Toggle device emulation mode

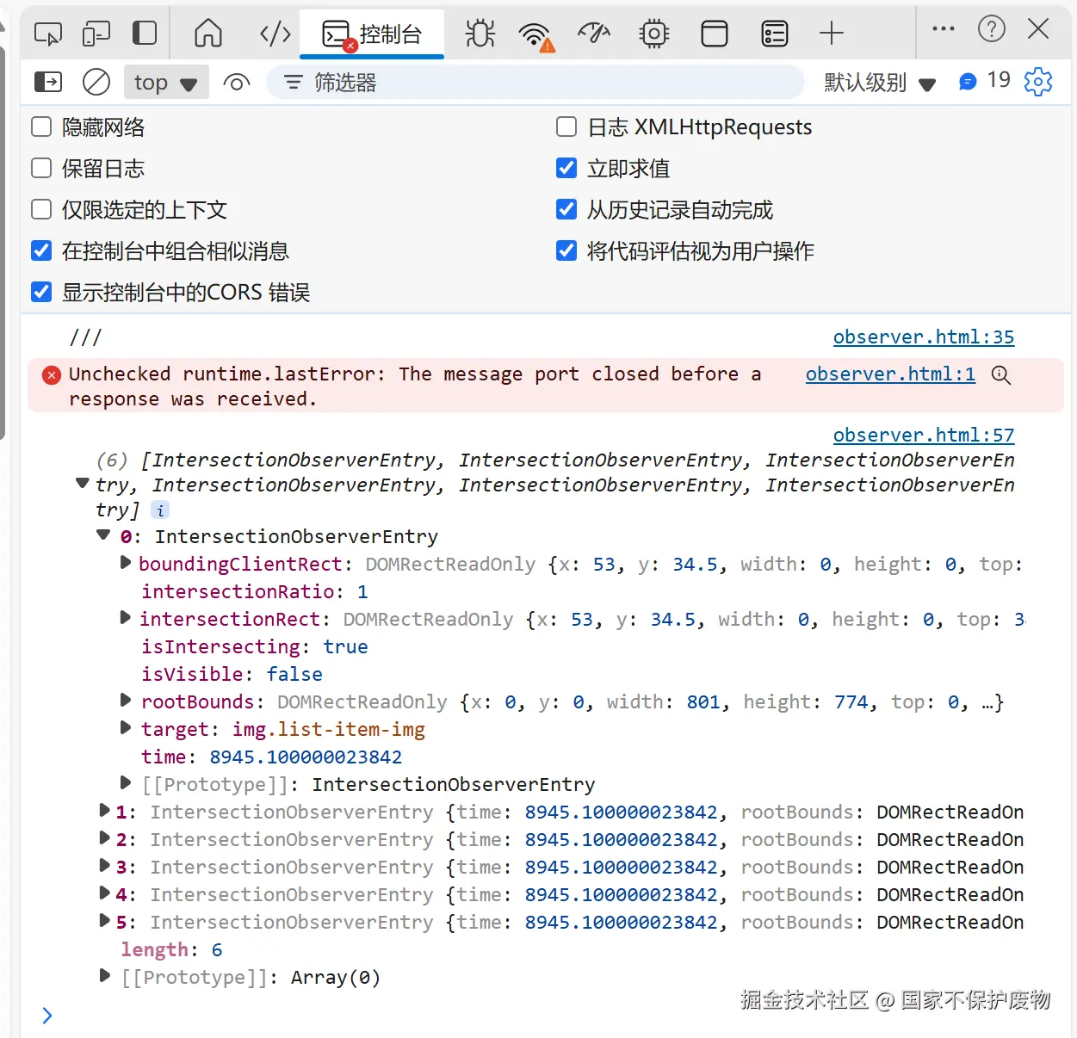pyautogui.click(x=96, y=34)
